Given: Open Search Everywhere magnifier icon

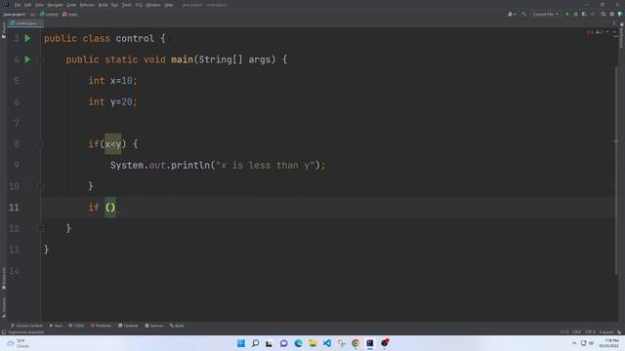Looking at the screenshot, I should pyautogui.click(x=604, y=14).
